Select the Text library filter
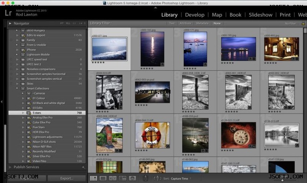307x183 pixels. coord(172,23)
